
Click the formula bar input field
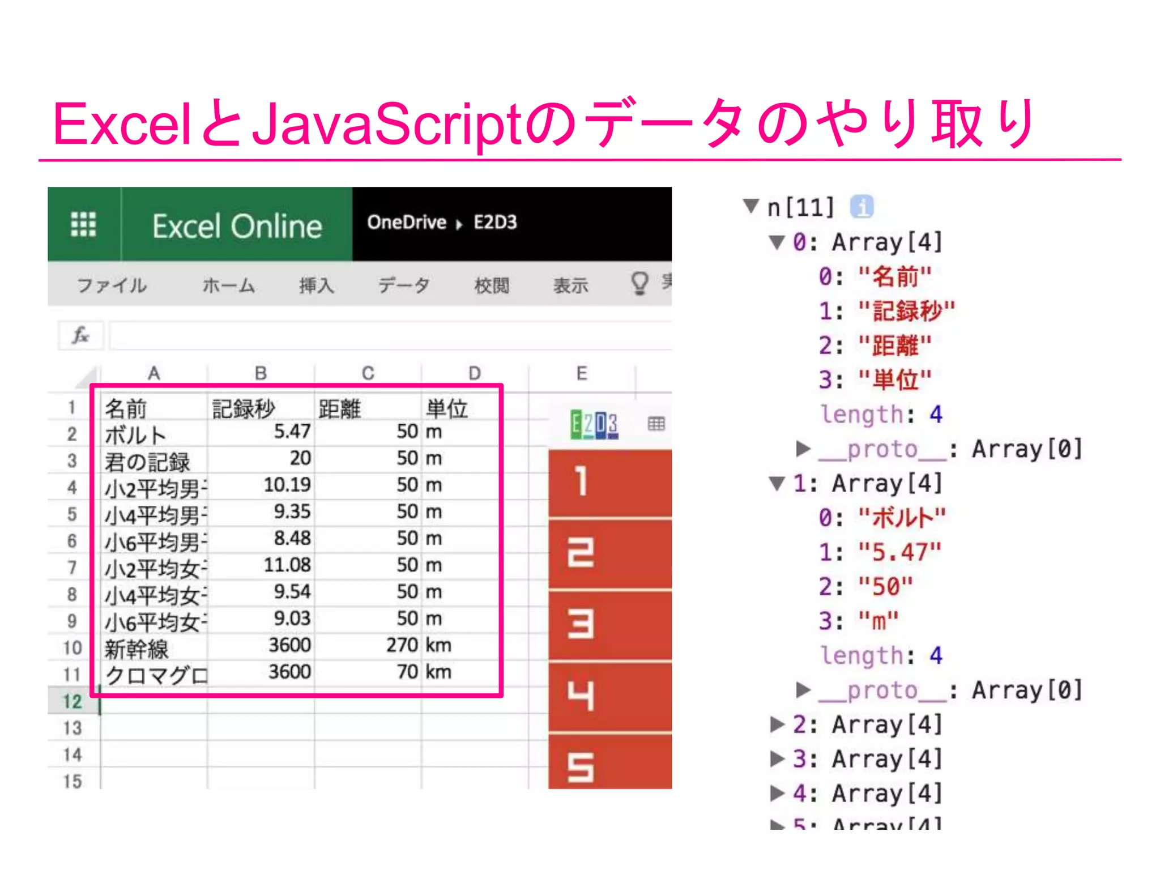(391, 335)
